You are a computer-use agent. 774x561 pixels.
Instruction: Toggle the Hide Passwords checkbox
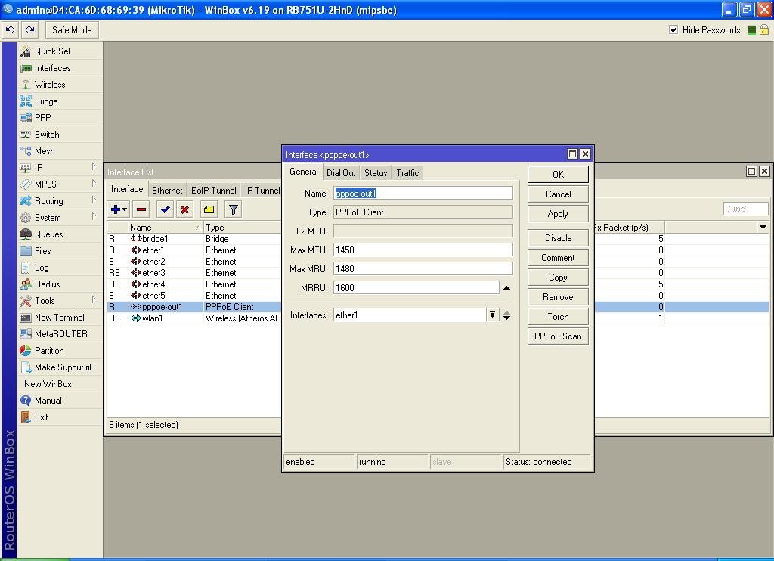[673, 29]
